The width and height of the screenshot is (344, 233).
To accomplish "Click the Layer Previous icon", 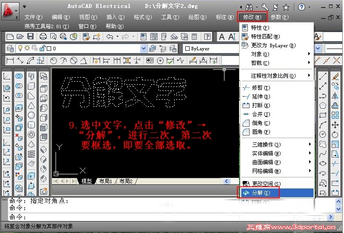I will [x=163, y=49].
